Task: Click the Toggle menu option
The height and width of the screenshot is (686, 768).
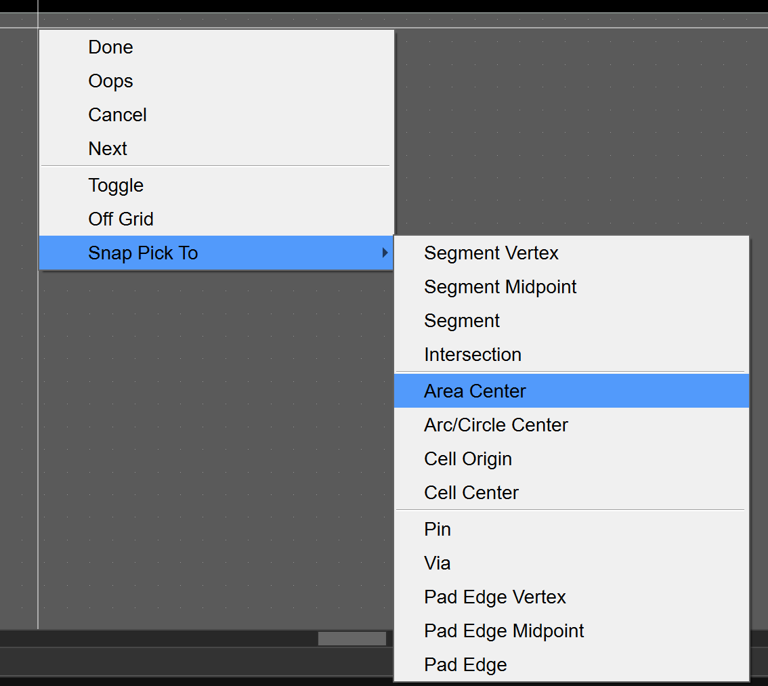Action: tap(116, 186)
